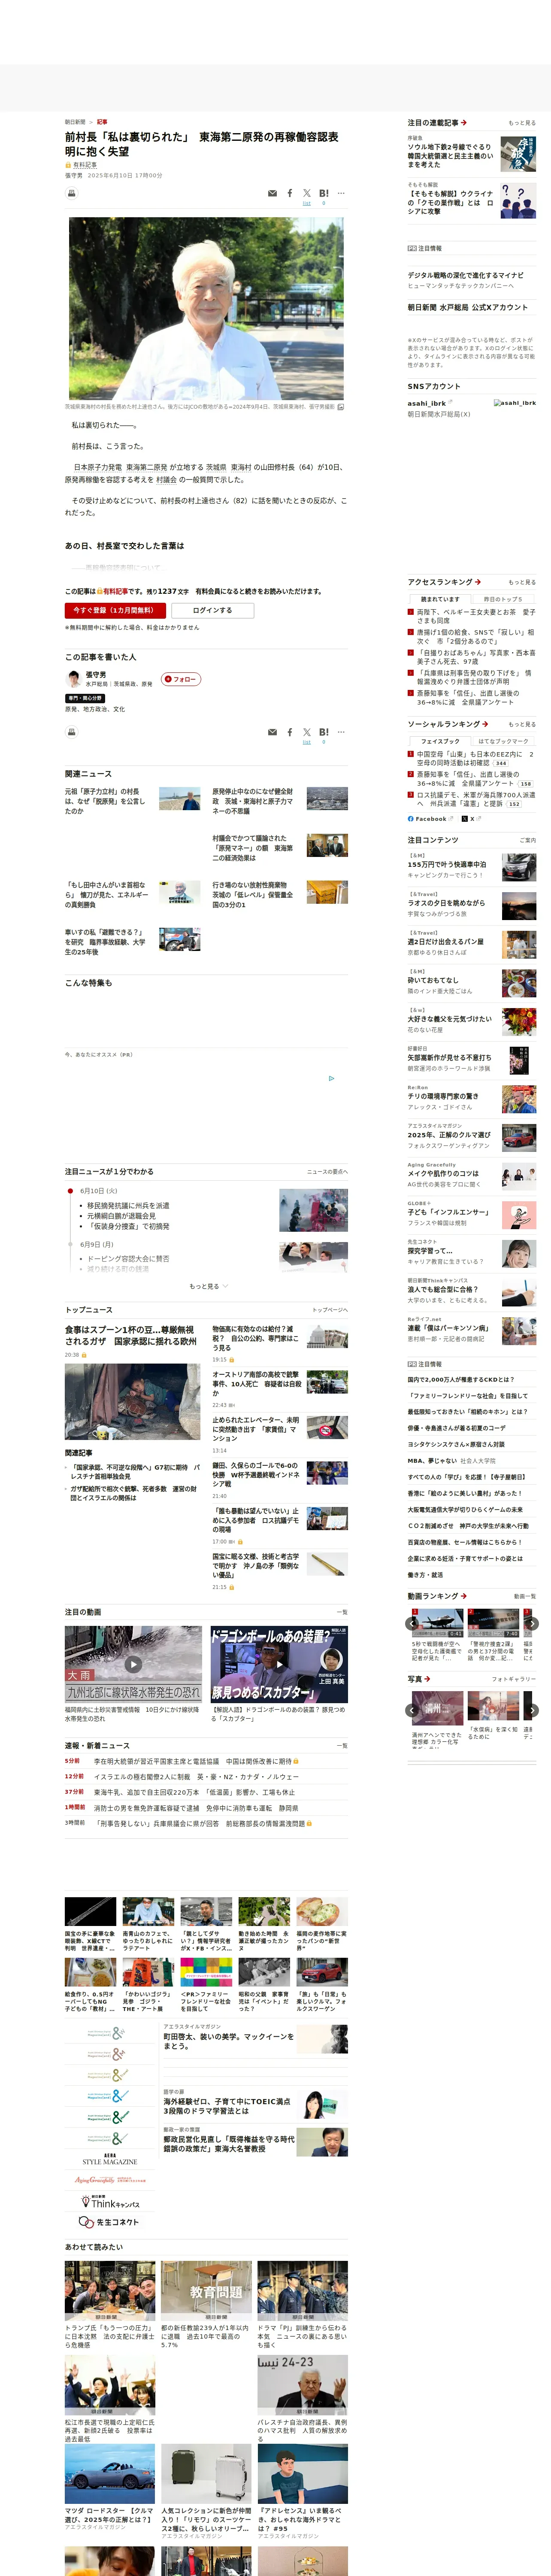Image resolution: width=551 pixels, height=2576 pixels.
Task: Click previous arrow in 写真 carousel
Action: [x=412, y=1711]
